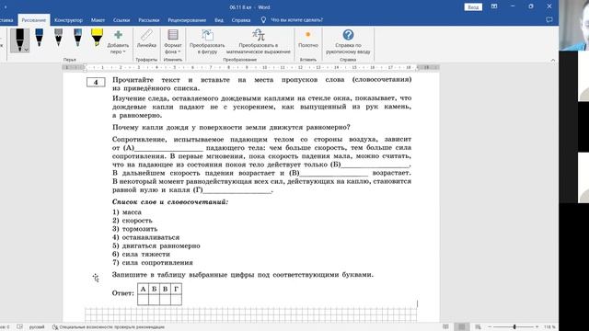Click the question number 4 box
The image size is (589, 331).
coord(96,82)
